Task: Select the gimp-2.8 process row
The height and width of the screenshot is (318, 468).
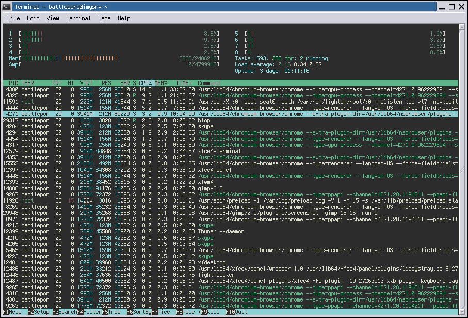Action: (231, 188)
